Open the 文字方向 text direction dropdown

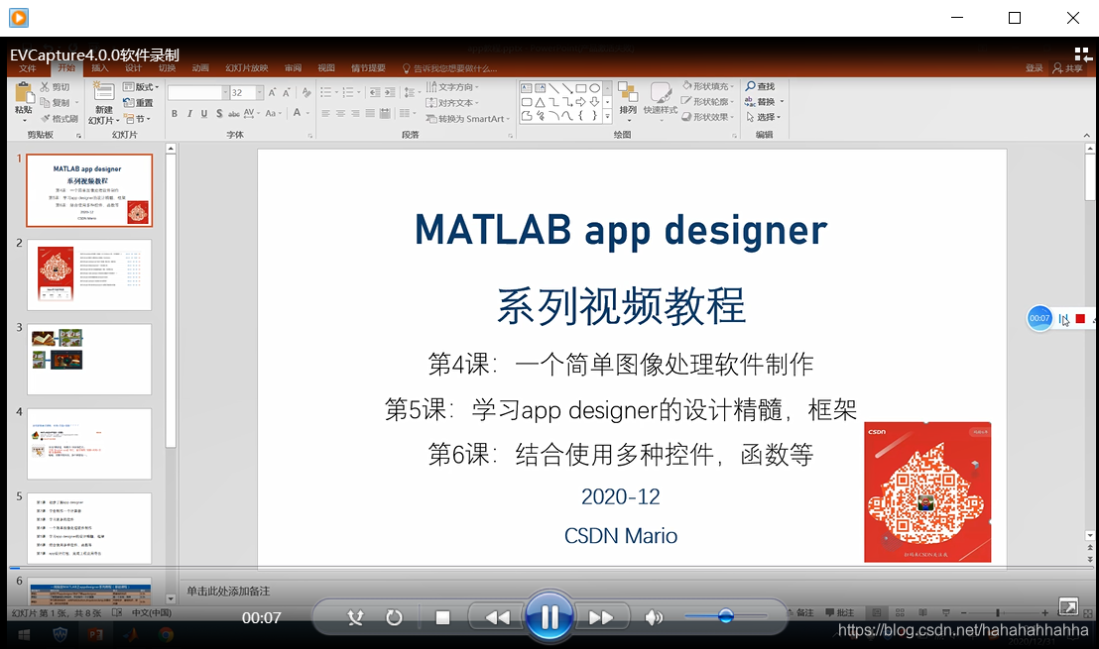(x=452, y=87)
